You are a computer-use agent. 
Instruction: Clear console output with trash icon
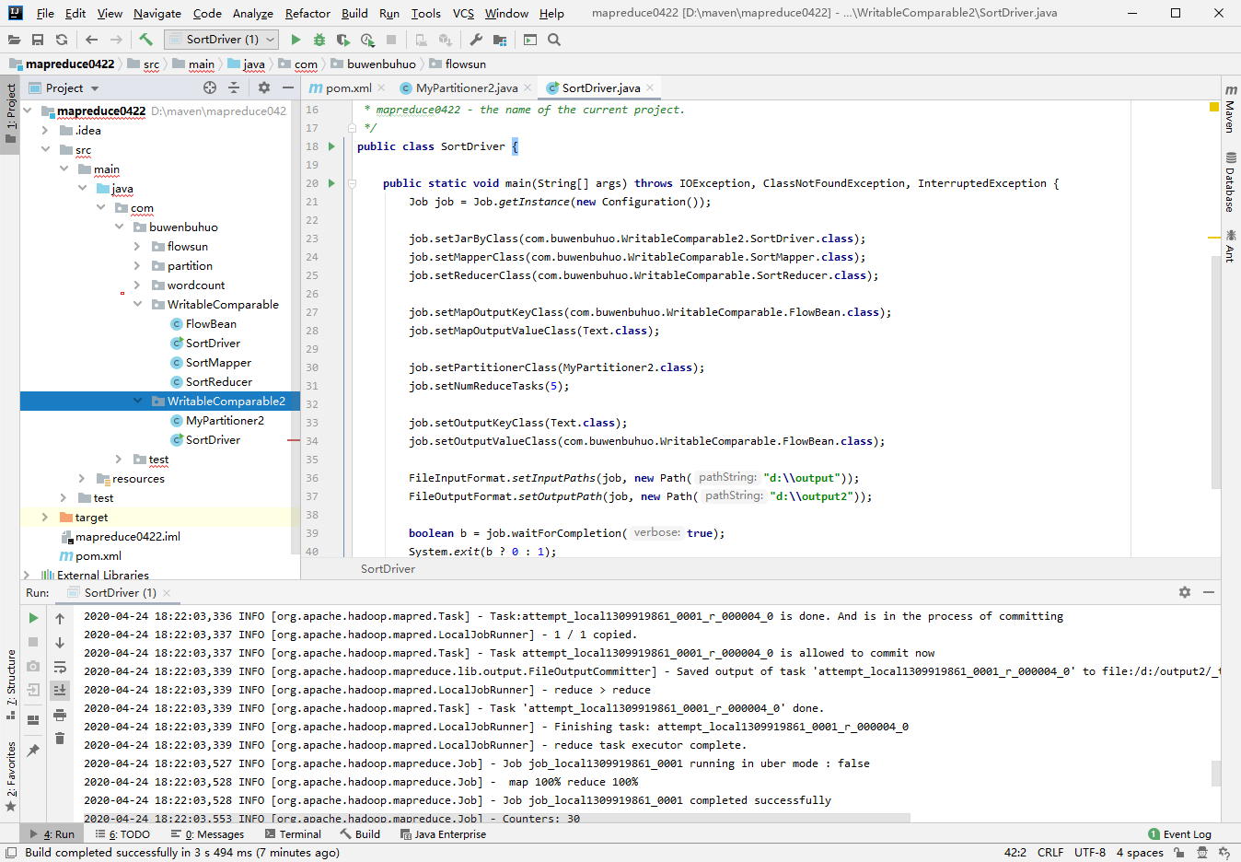point(60,739)
